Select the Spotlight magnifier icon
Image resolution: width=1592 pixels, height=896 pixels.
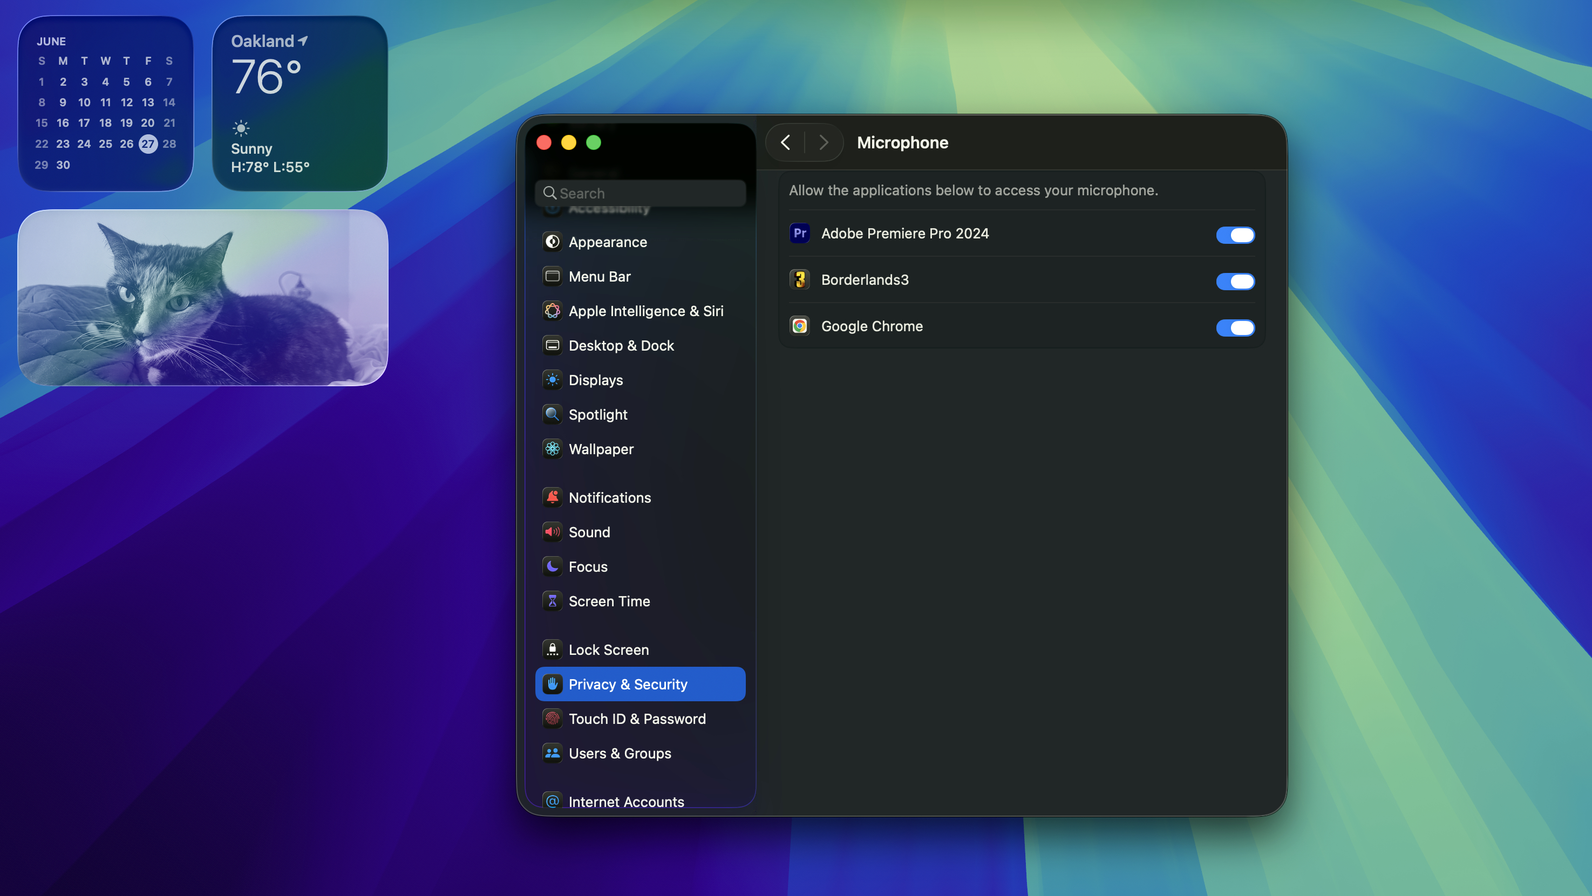pyautogui.click(x=552, y=414)
